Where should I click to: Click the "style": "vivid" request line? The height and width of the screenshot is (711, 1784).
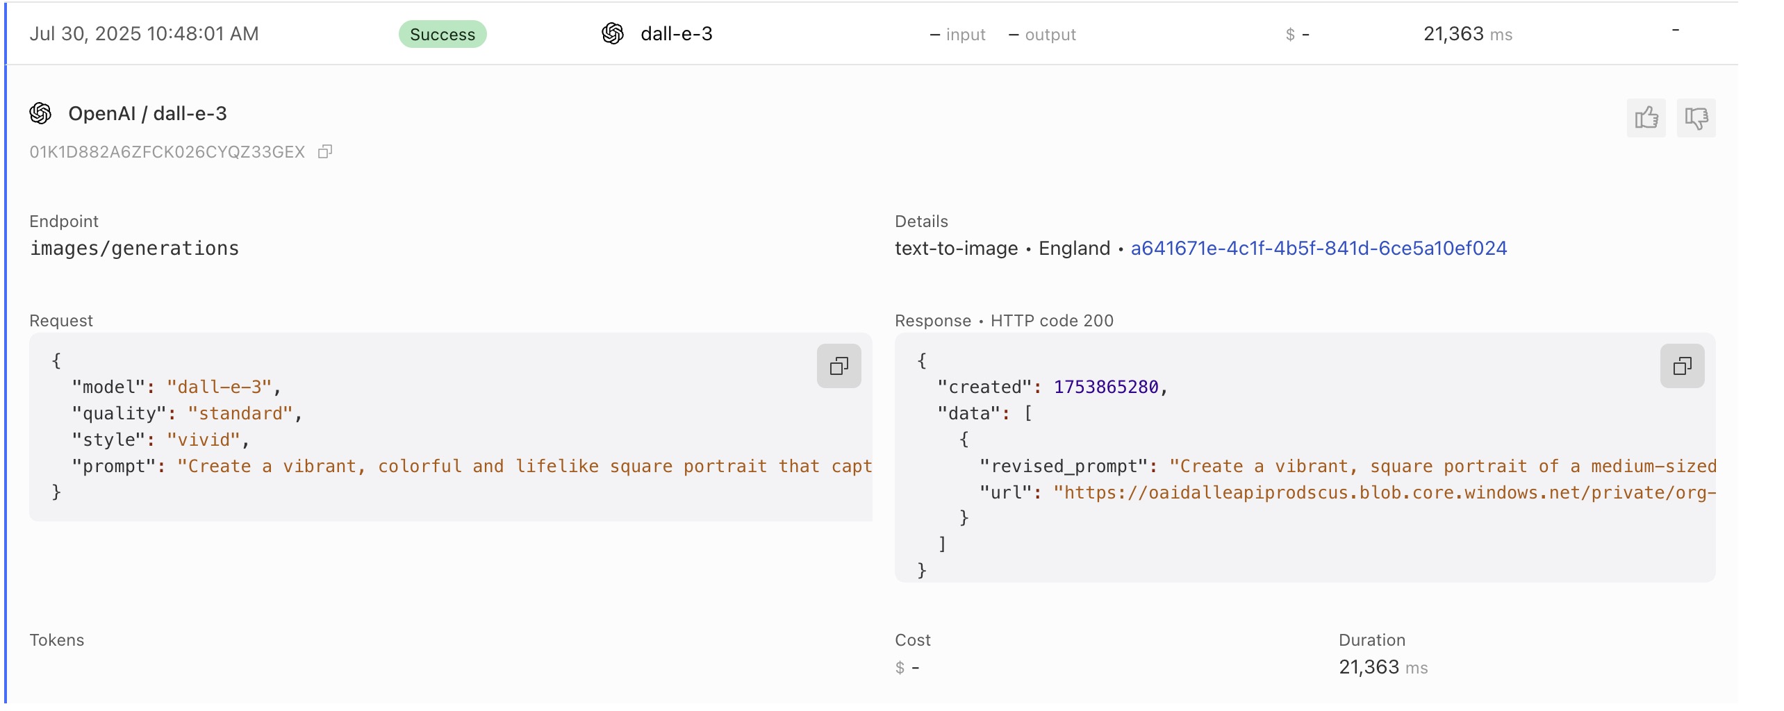click(160, 440)
